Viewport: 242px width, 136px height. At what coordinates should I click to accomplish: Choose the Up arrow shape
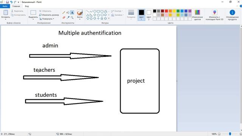[91, 19]
